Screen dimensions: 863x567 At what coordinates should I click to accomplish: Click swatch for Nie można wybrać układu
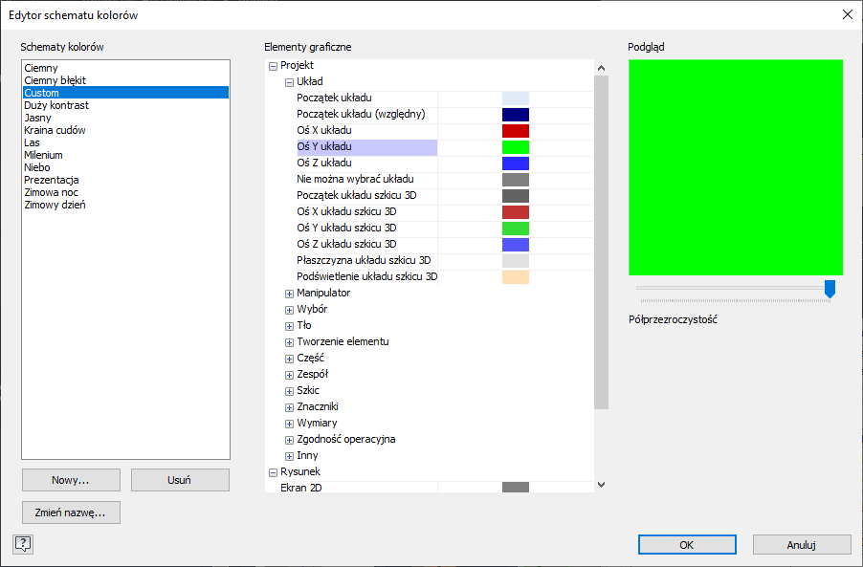tap(516, 180)
